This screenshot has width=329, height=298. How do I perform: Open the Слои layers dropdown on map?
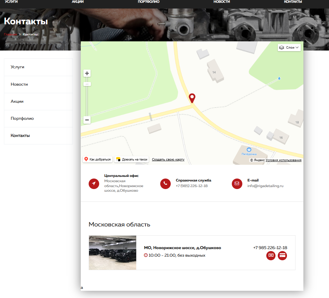[x=289, y=48]
